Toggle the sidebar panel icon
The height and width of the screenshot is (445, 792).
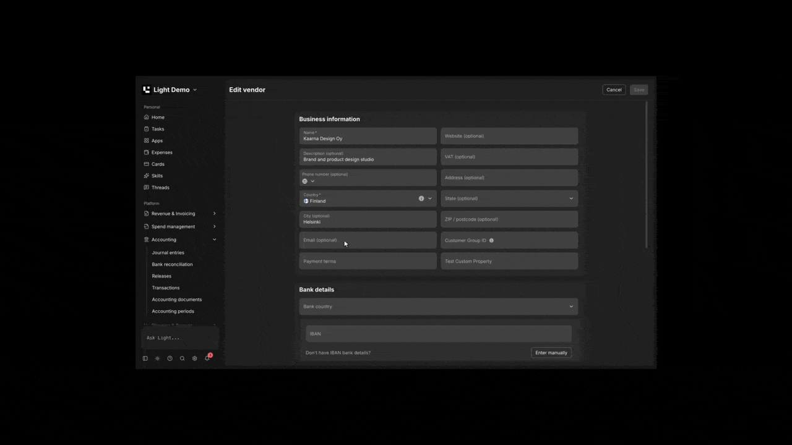145,358
